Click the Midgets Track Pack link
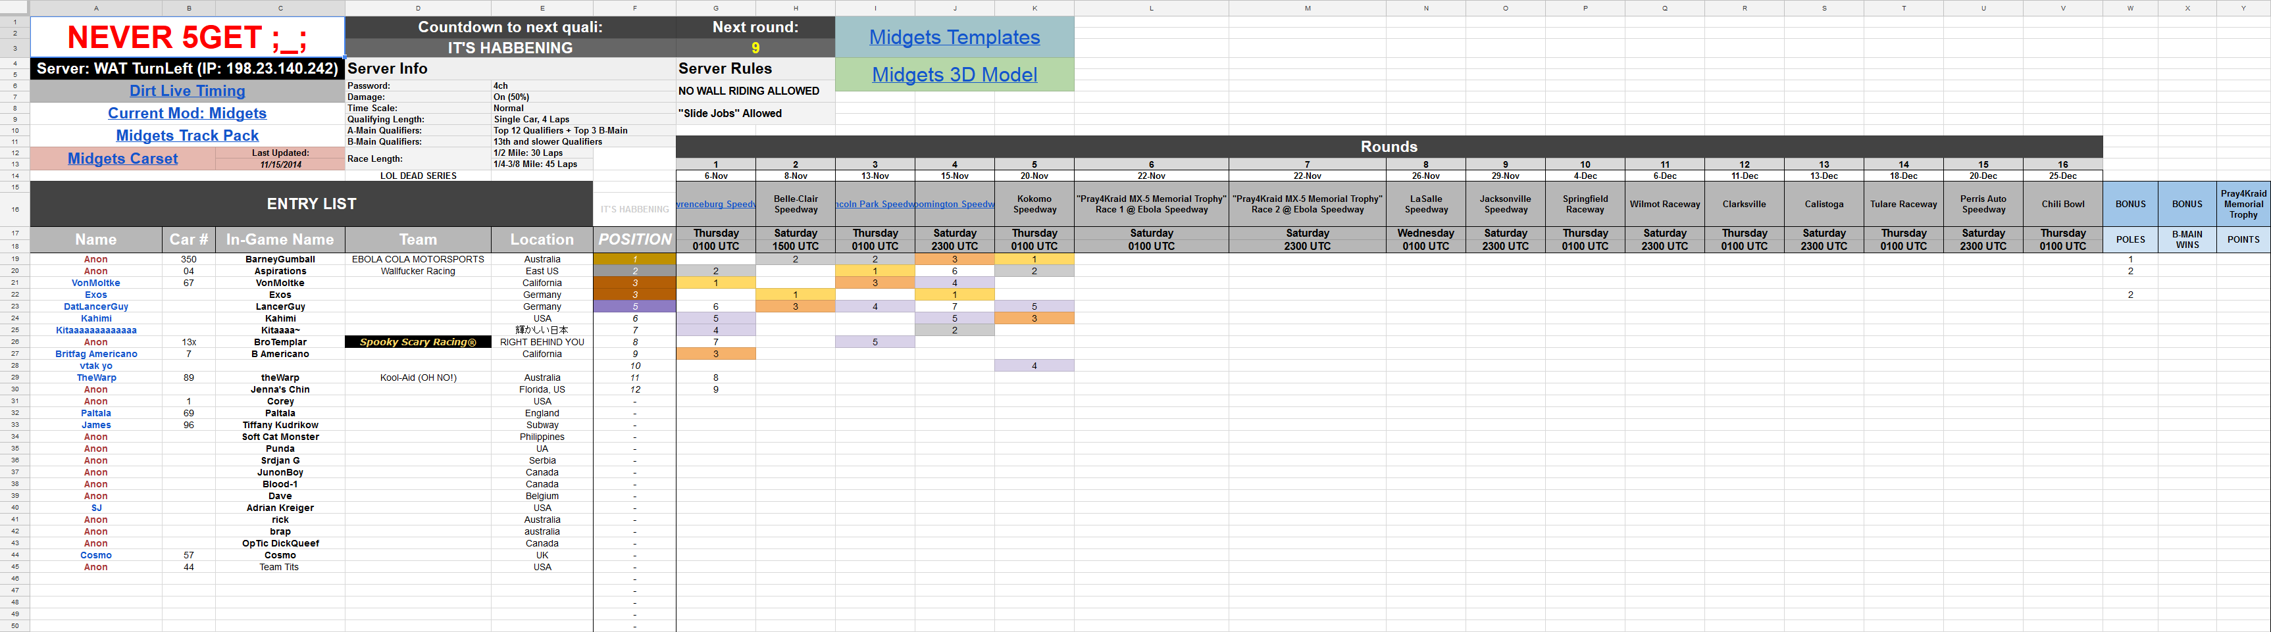2271x632 pixels. coord(187,135)
